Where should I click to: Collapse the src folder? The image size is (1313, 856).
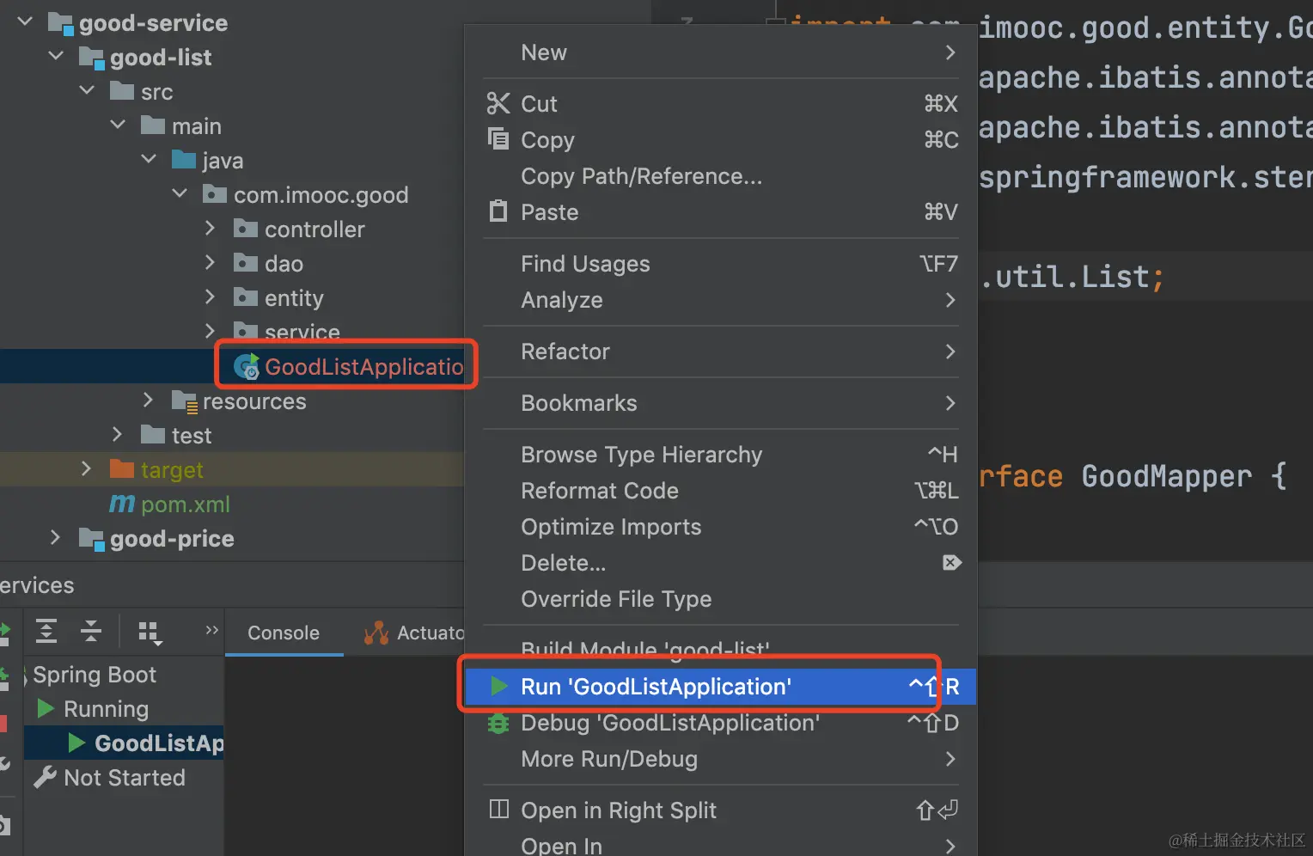click(88, 90)
